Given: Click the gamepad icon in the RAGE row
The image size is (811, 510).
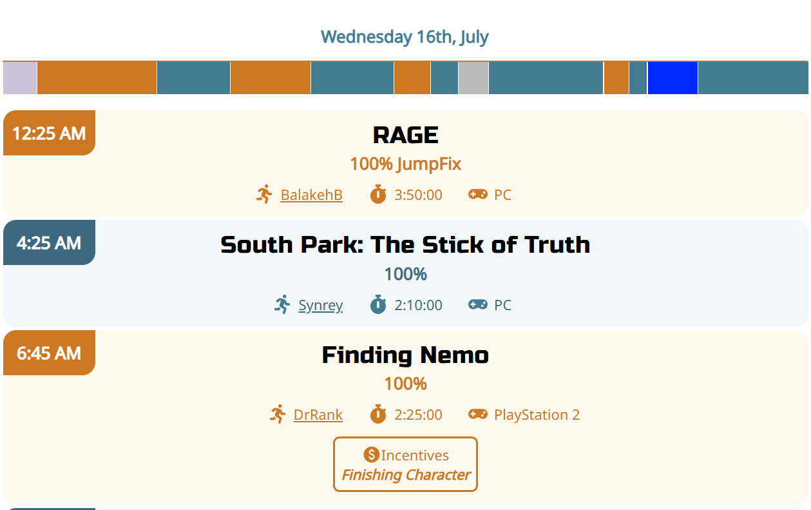Looking at the screenshot, I should [477, 195].
